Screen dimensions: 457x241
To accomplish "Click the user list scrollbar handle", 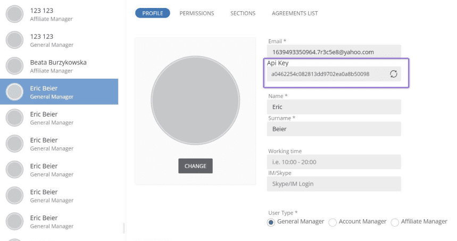I will point(124,228).
